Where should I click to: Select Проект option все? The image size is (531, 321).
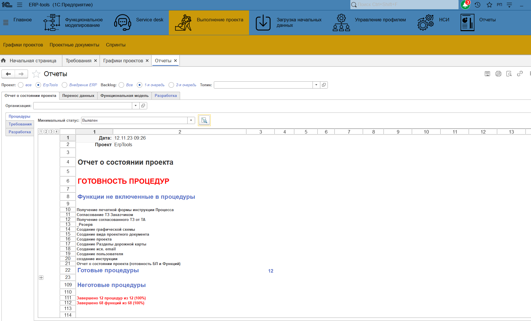tap(21, 85)
